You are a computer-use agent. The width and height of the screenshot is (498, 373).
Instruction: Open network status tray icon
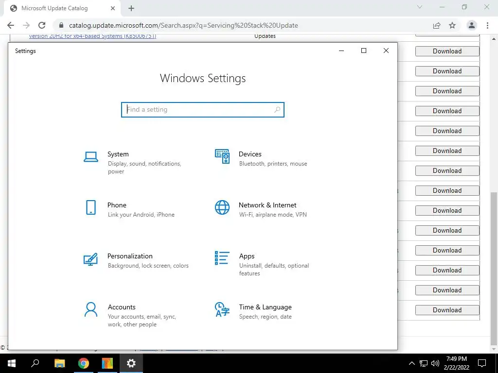424,363
